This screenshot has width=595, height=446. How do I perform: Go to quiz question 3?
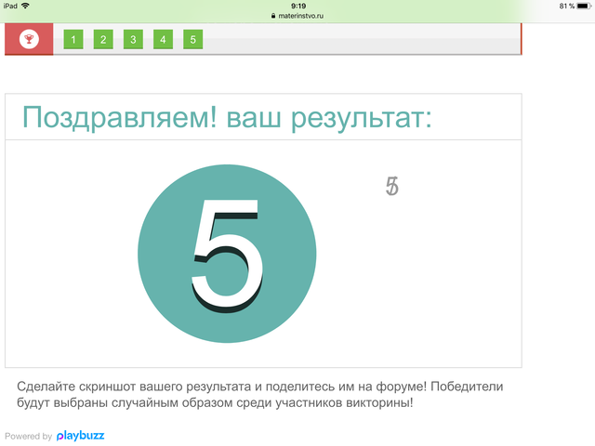point(133,39)
